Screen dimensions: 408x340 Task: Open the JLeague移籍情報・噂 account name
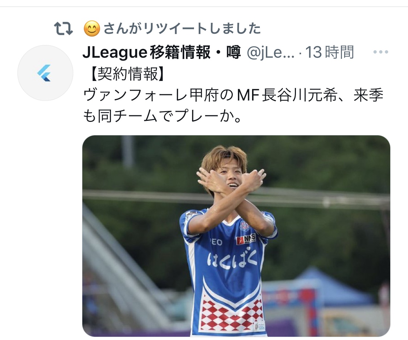tap(162, 52)
